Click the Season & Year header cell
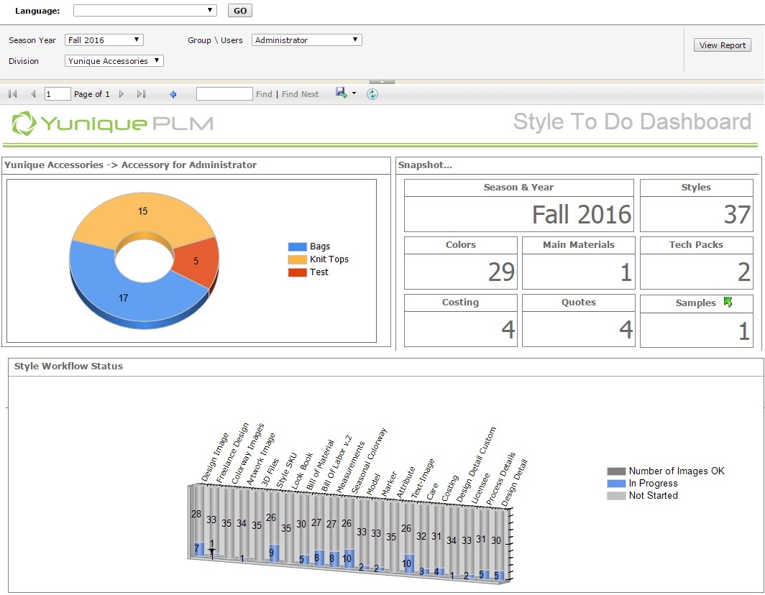This screenshot has height=595, width=765. click(x=518, y=188)
